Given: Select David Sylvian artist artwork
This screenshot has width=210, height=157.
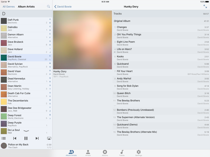Looking at the screenshot, I should point(4,65).
